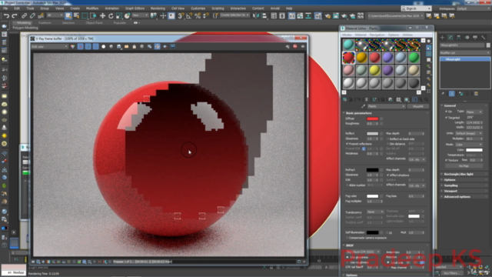
Task: Open the Graph Editors menu
Action: pyautogui.click(x=135, y=8)
